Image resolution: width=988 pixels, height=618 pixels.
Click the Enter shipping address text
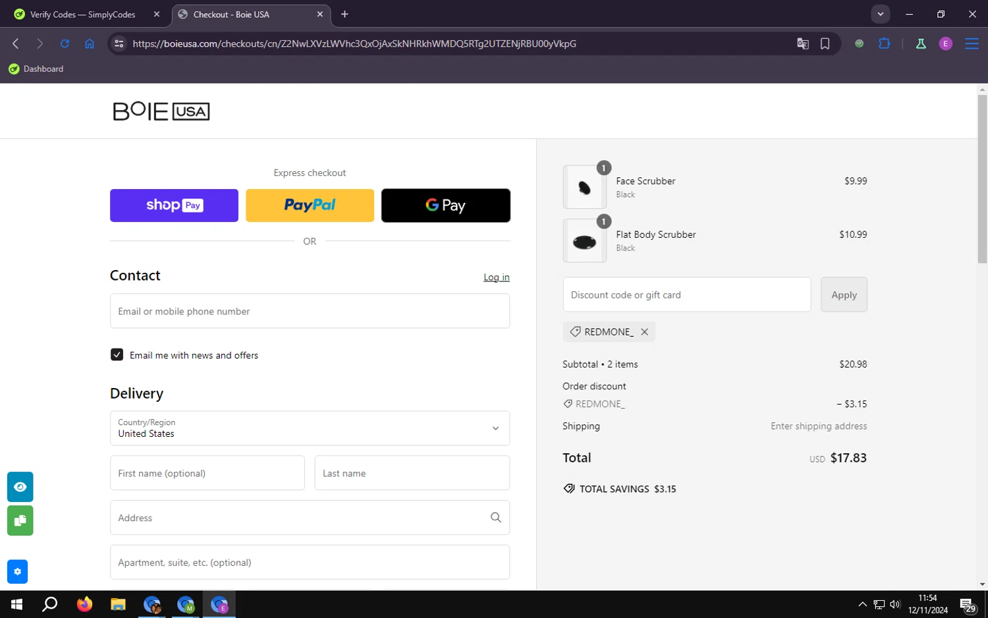[819, 426]
